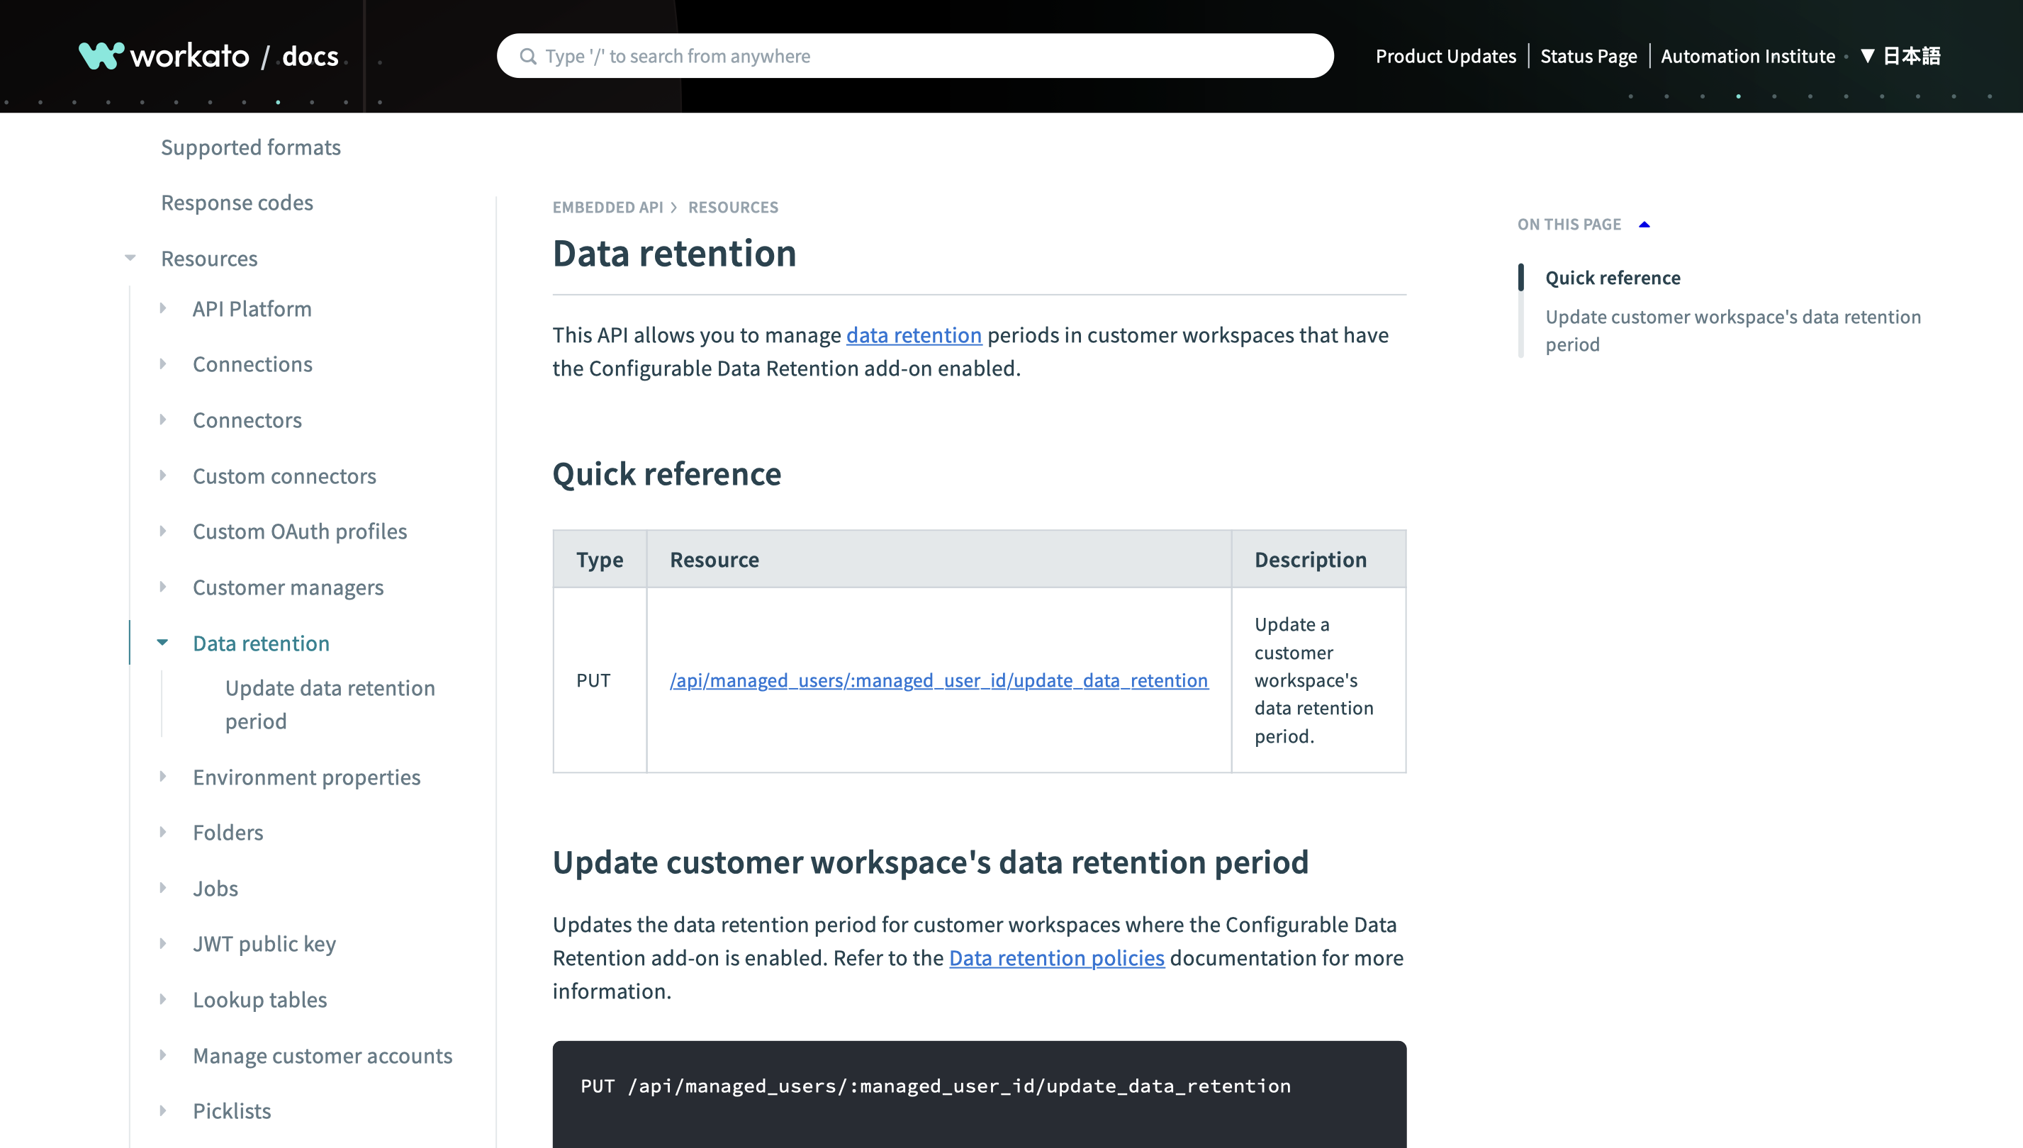Image resolution: width=2023 pixels, height=1148 pixels.
Task: Expand the Custom connectors arrow
Action: pos(162,475)
